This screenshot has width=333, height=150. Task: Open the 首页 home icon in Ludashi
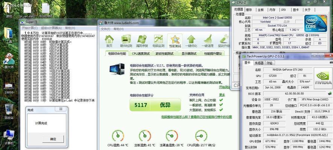[109, 41]
